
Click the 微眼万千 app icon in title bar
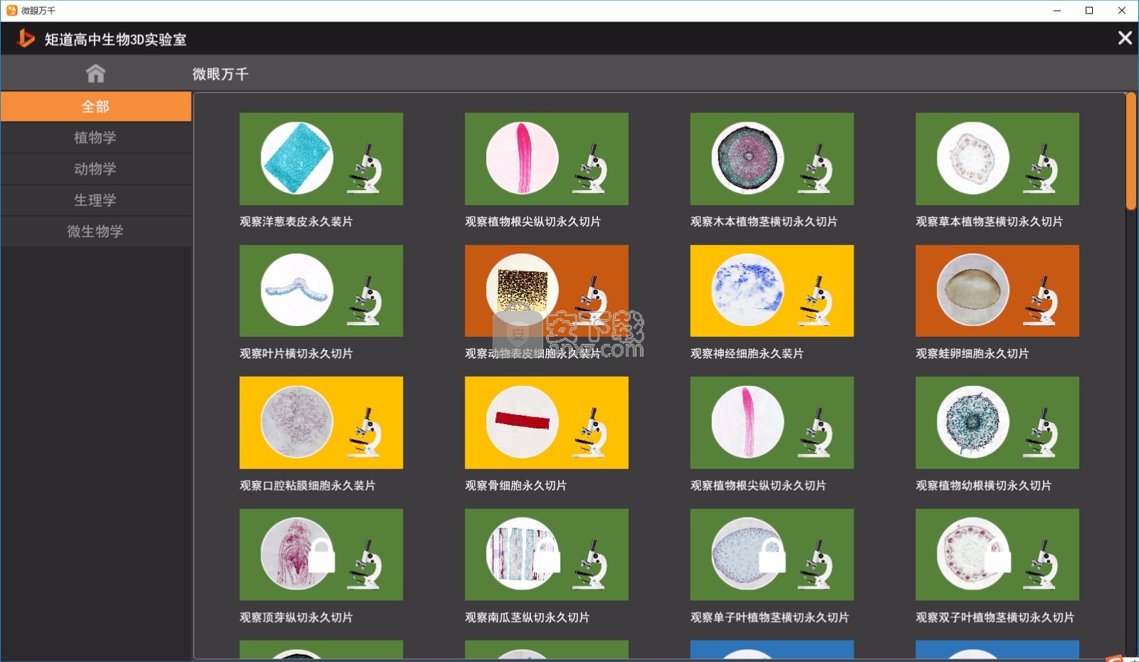(x=11, y=10)
